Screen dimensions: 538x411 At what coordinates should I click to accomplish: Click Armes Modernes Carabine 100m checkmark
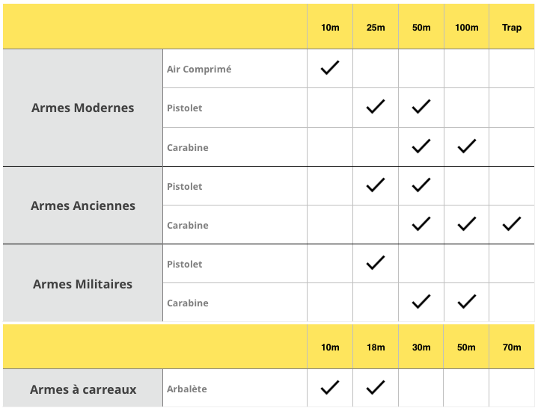[x=467, y=146]
